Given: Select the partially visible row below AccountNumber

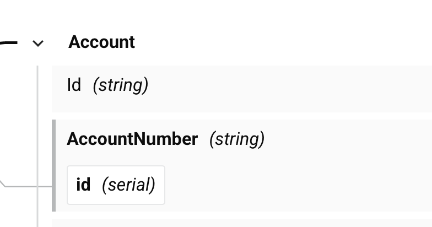Looking at the screenshot, I should pyautogui.click(x=242, y=223).
